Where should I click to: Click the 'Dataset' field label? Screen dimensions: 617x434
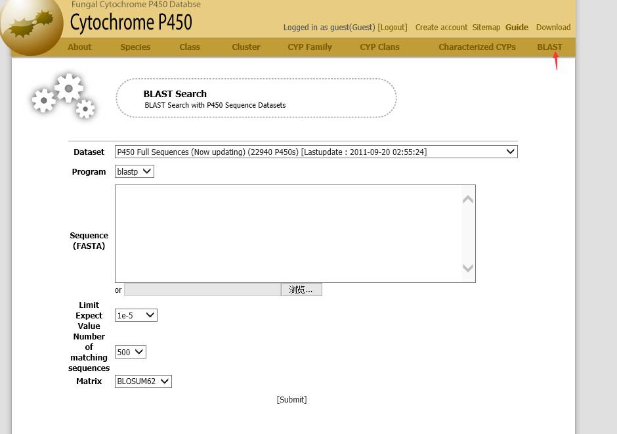(x=89, y=152)
